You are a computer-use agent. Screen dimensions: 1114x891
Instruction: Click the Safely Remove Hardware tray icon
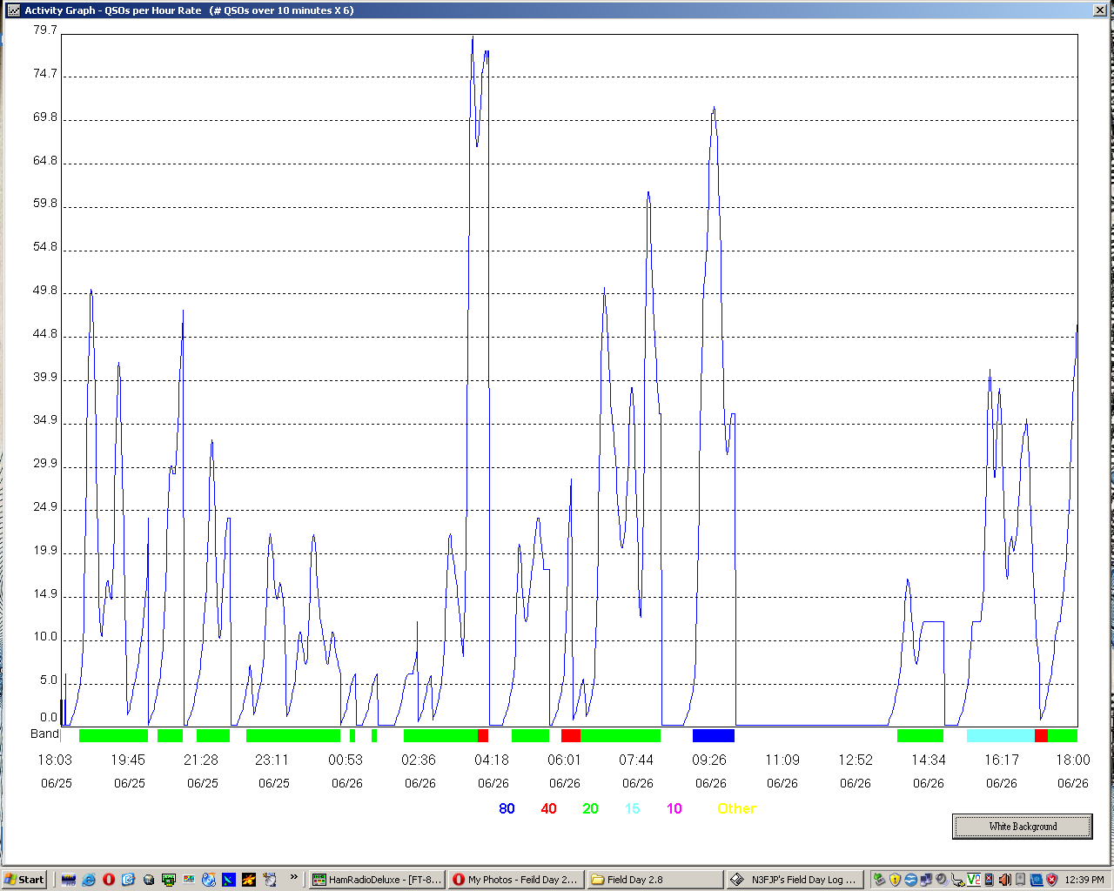tap(879, 880)
